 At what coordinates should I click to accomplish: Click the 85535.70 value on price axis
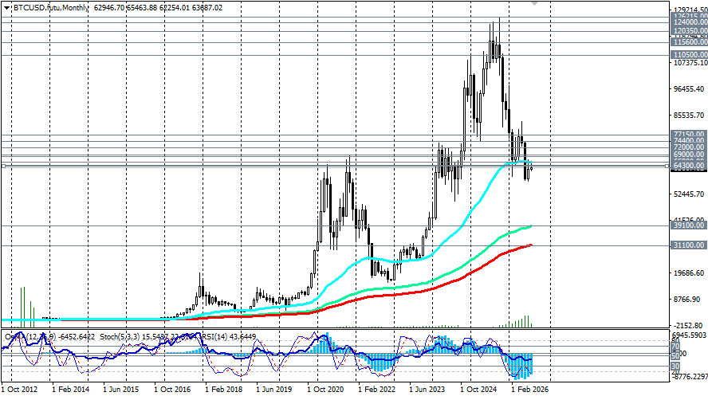pos(689,116)
